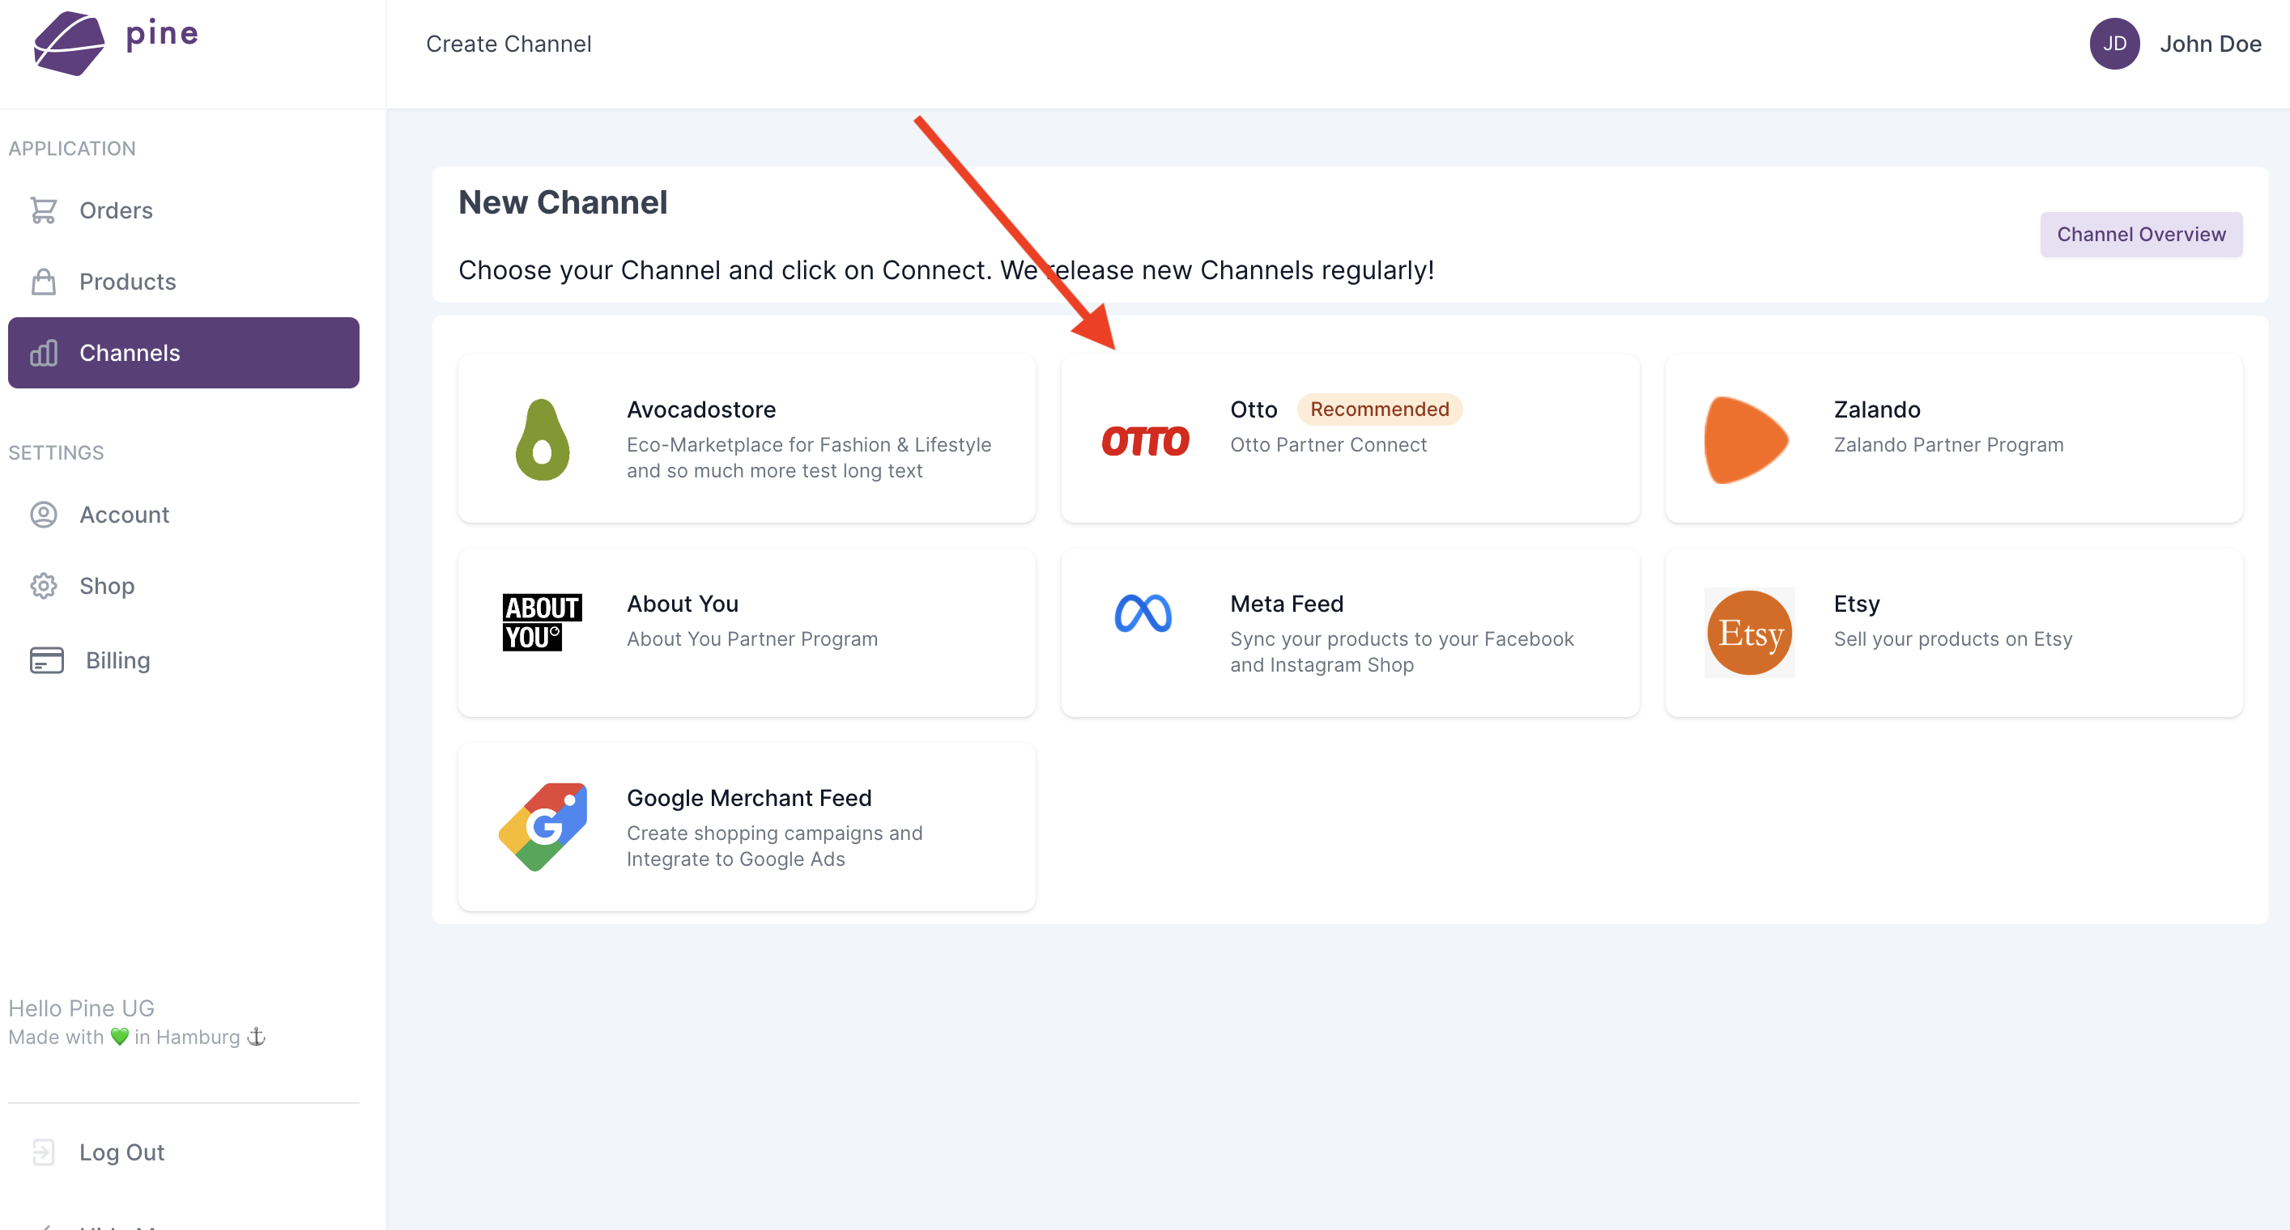Click the Channel Overview button
2290x1230 pixels.
point(2141,235)
